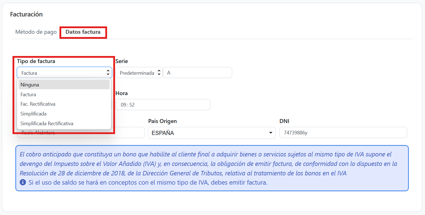
Task: Click the Tipo de factura label
Action: (x=36, y=61)
